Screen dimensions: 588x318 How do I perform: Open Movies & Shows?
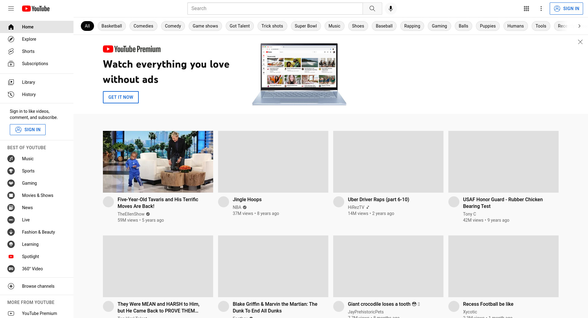[37, 195]
